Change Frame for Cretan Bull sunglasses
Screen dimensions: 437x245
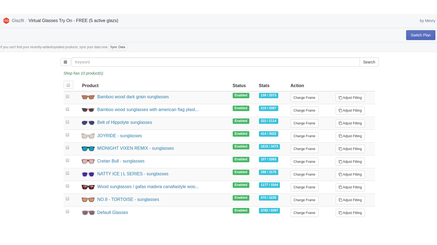(x=304, y=162)
